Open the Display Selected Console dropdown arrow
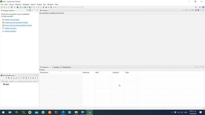This screenshot has height=115, width=205. [x=188, y=10]
